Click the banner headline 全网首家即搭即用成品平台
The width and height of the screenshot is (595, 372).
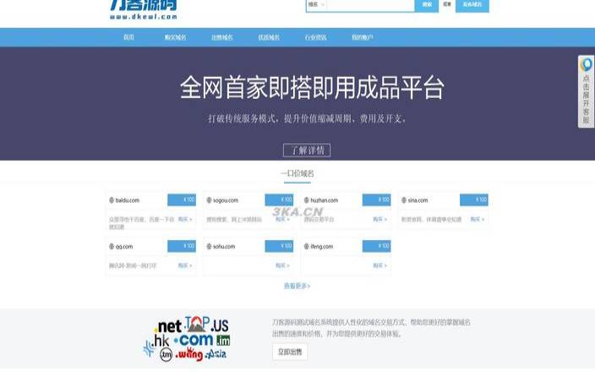(x=312, y=88)
